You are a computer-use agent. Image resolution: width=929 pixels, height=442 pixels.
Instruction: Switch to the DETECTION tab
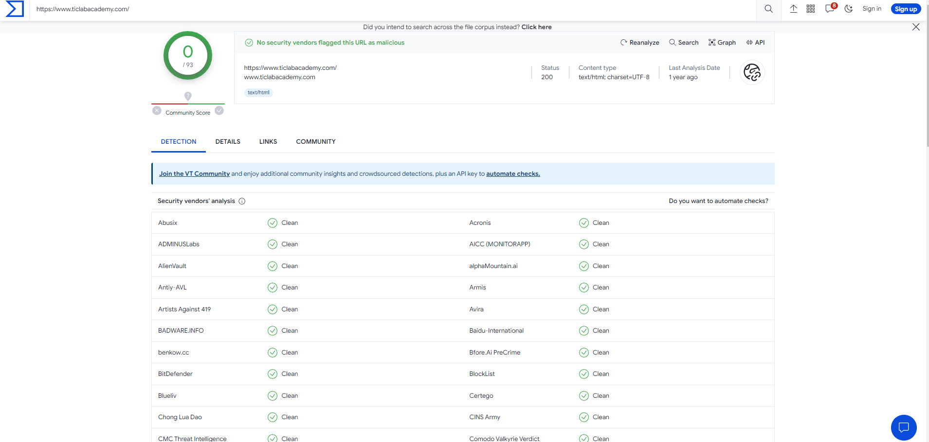179,142
